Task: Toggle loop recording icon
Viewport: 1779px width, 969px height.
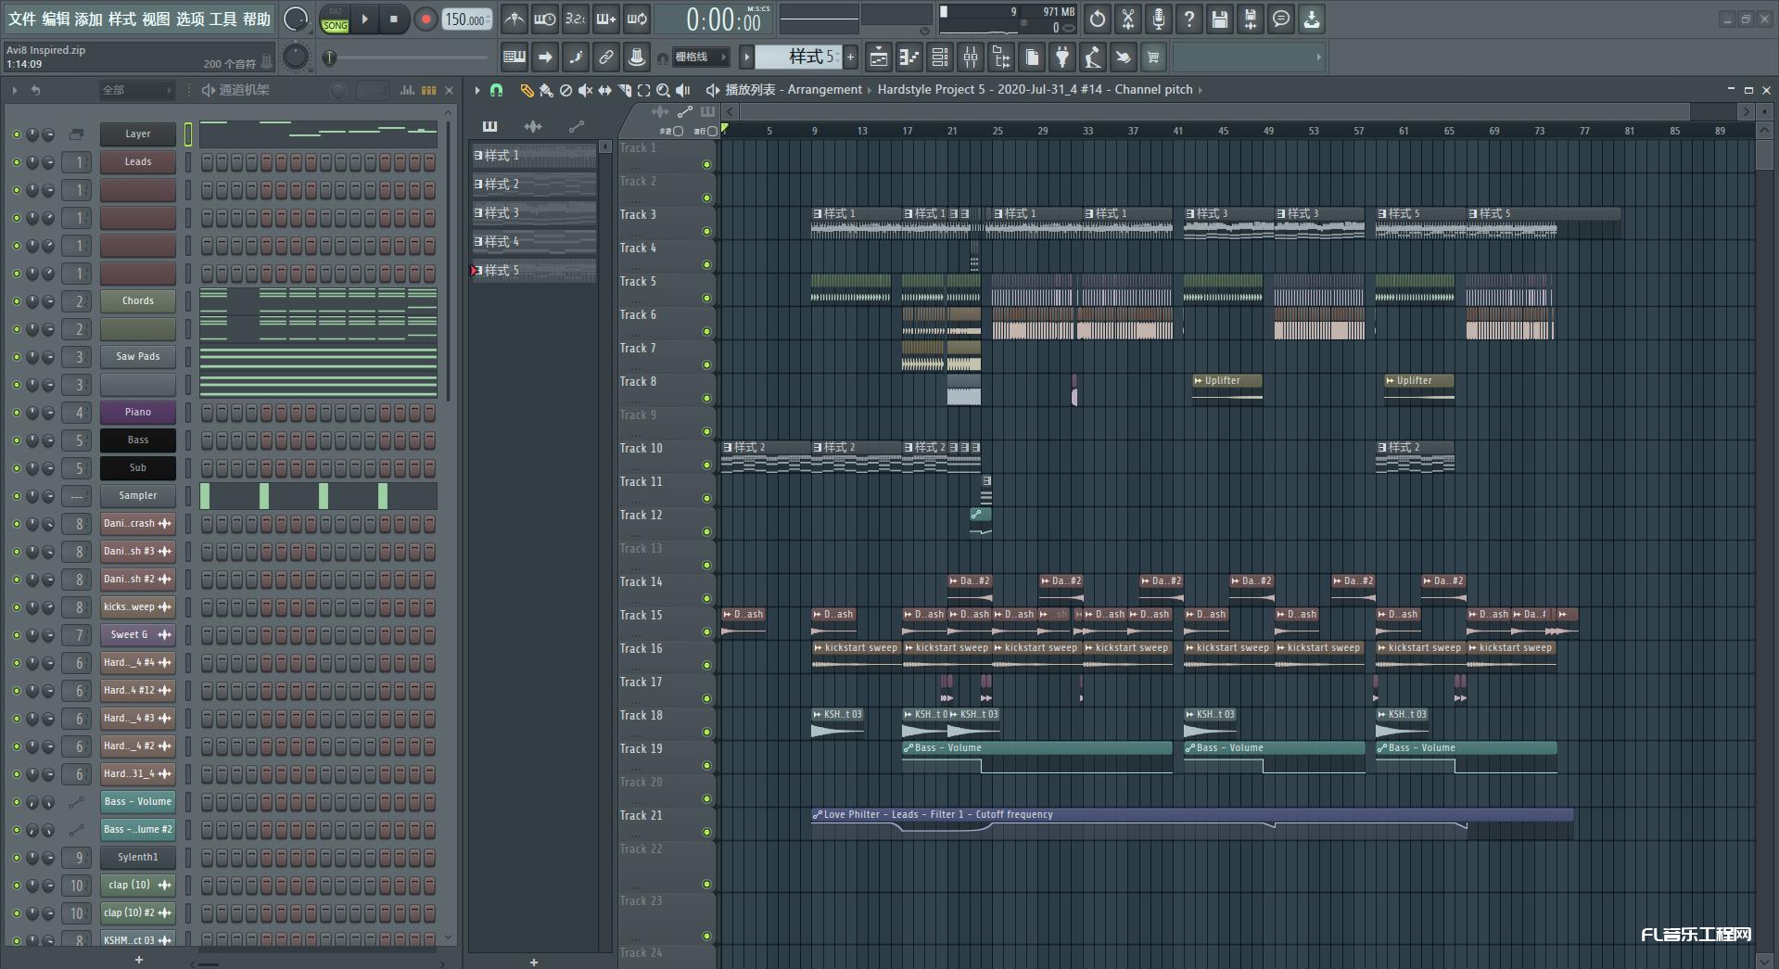Action: coord(637,19)
